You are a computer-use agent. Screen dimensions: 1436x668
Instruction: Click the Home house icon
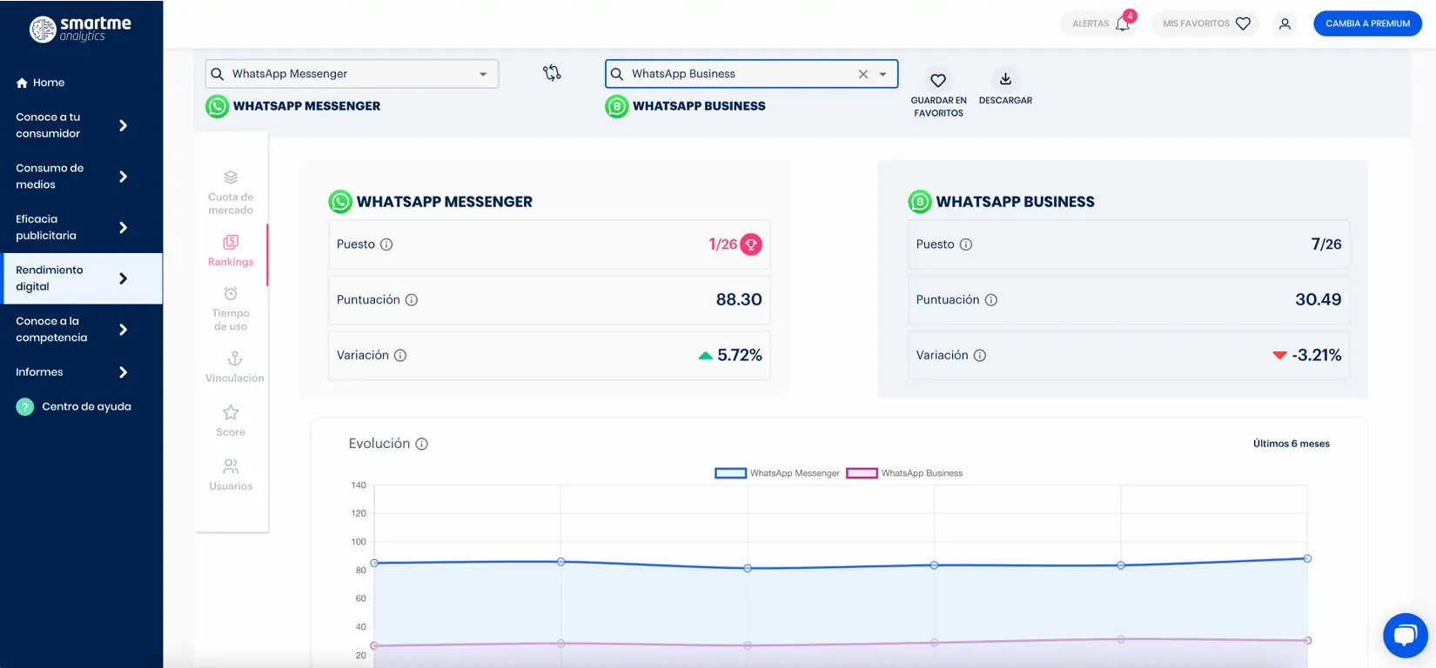coord(22,83)
